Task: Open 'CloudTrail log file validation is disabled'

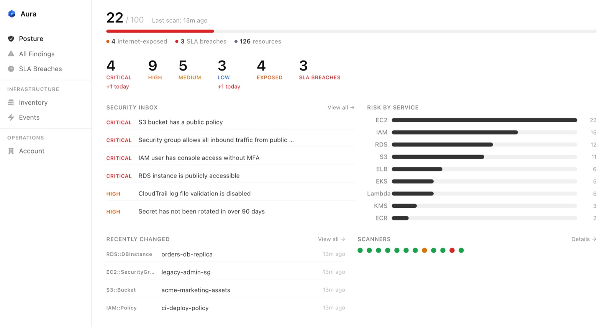Action: pos(231,194)
